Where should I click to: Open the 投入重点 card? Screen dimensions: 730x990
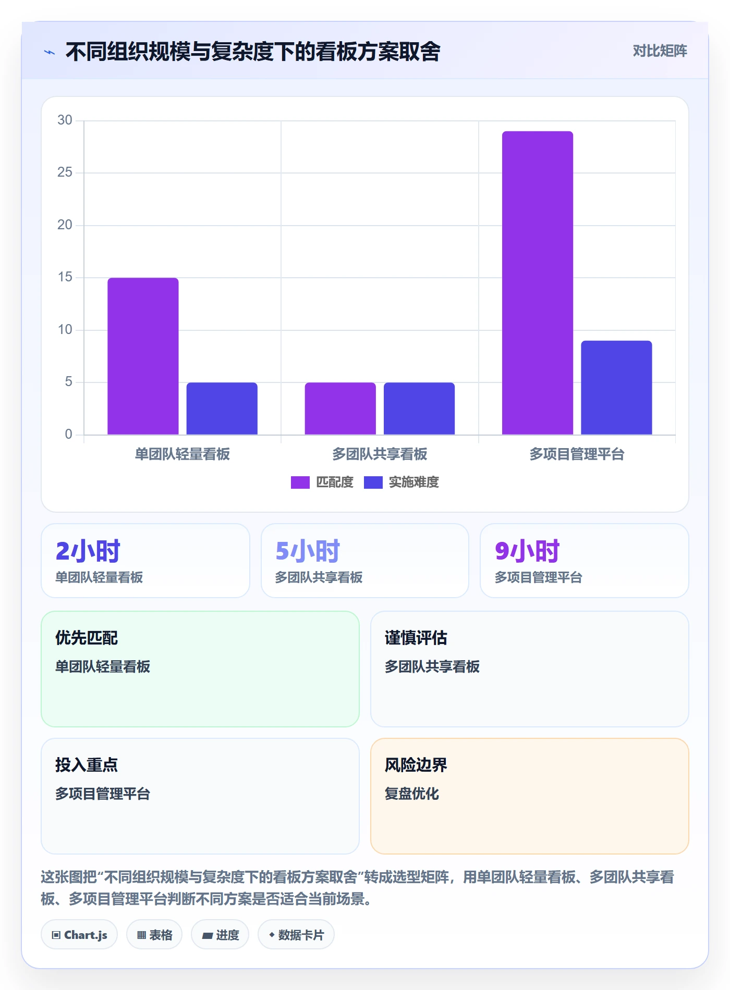[200, 796]
